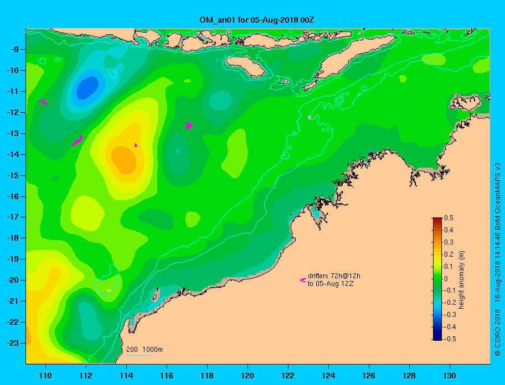Click longitude label 118
Screen dimensions: 505x385
click(x=207, y=376)
